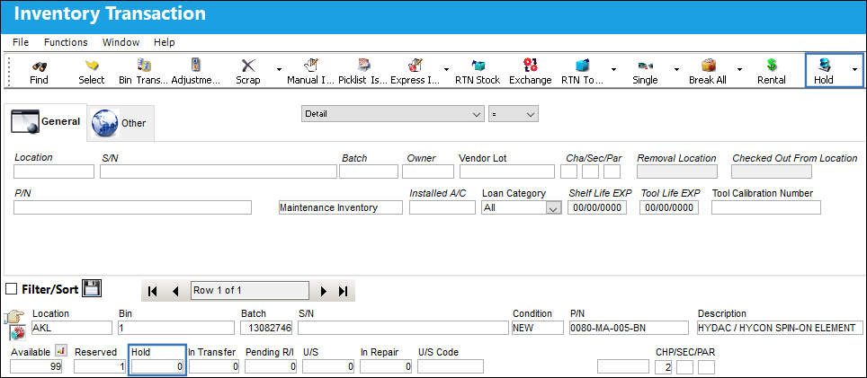Click the Available quantity value 99
The image size is (867, 378).
[36, 366]
